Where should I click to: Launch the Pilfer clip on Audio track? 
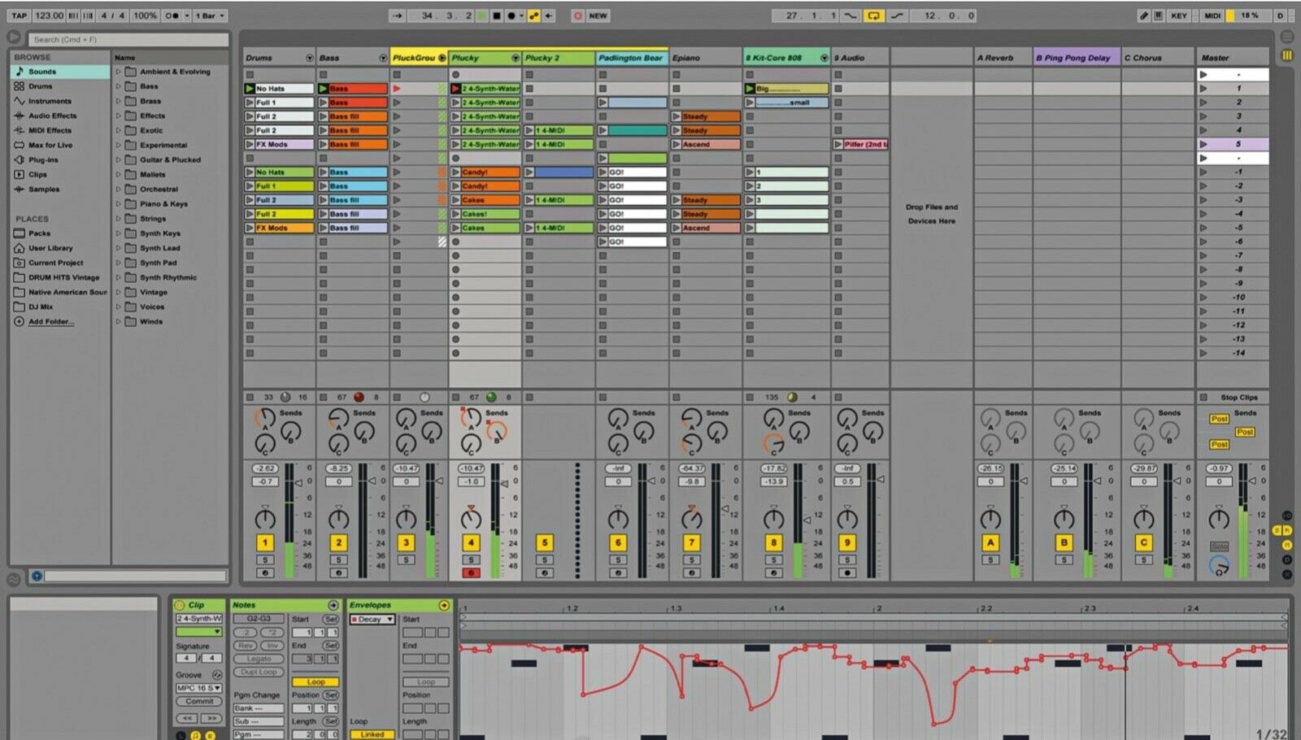coord(838,144)
